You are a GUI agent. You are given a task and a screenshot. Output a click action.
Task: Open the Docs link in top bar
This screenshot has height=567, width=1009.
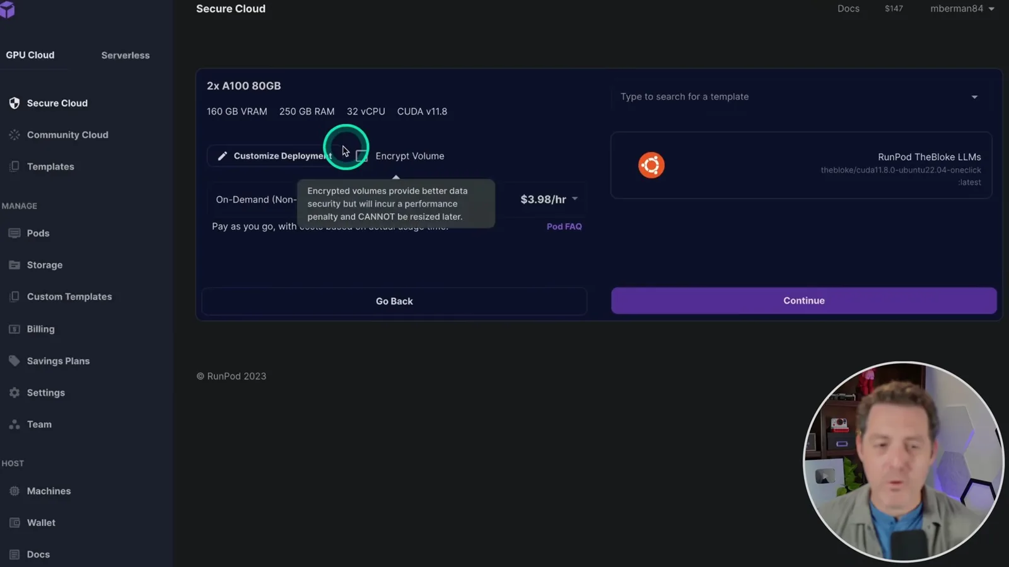point(848,9)
